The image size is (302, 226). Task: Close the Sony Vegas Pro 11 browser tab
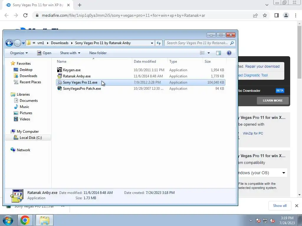(68, 5)
